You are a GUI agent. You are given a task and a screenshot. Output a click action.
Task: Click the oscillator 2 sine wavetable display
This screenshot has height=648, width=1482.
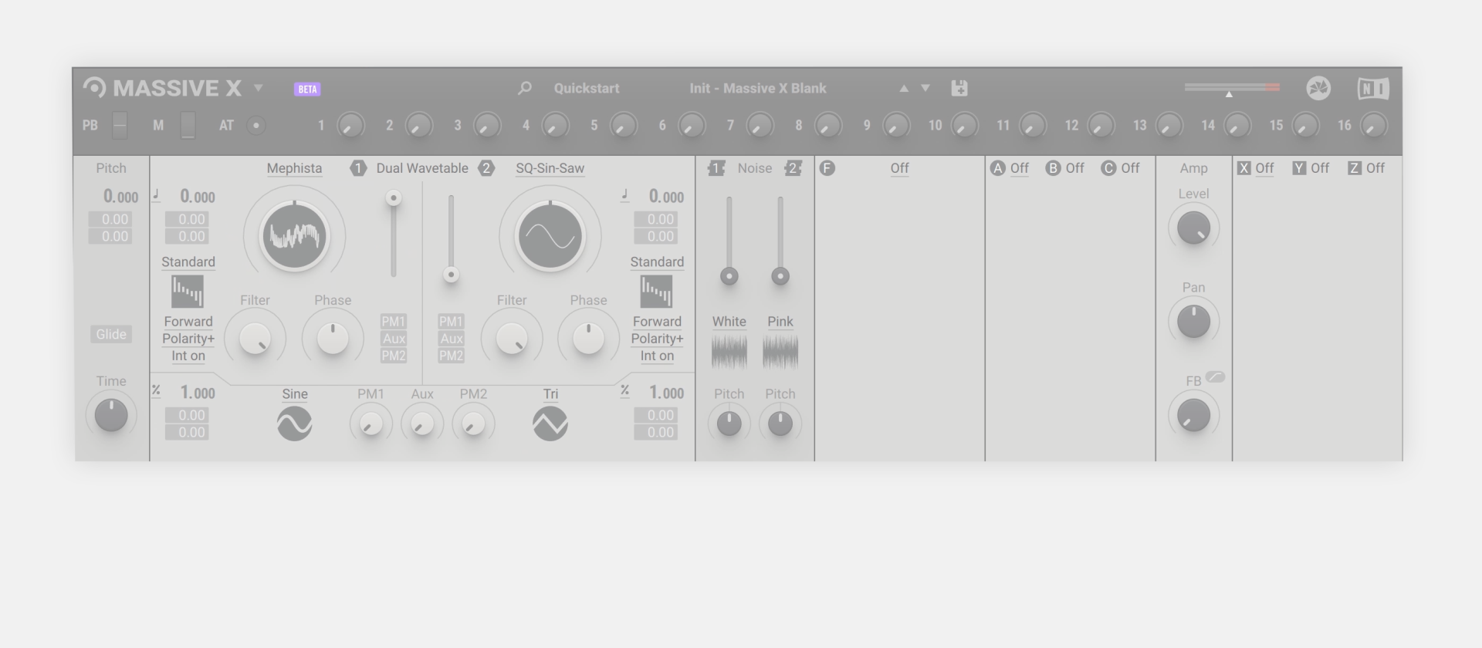(550, 236)
